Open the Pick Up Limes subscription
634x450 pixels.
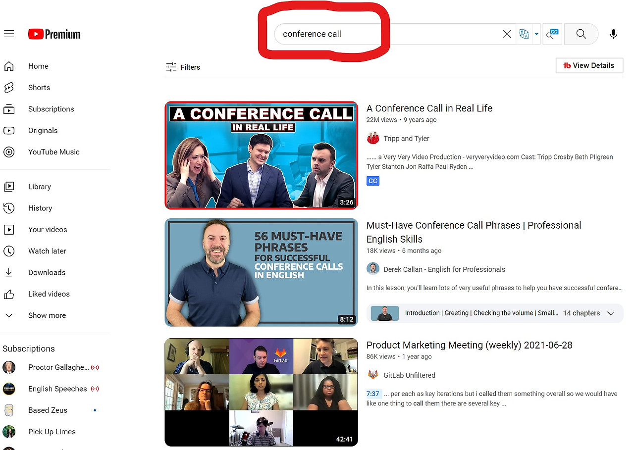(x=52, y=432)
